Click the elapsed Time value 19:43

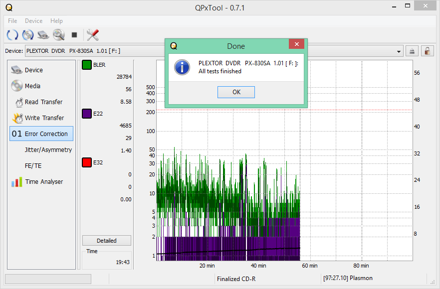coord(123,262)
